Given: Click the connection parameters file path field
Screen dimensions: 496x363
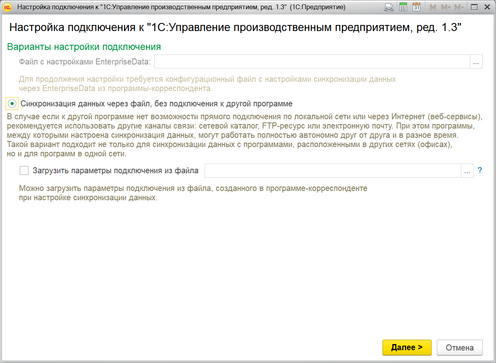Looking at the screenshot, I should (333, 171).
